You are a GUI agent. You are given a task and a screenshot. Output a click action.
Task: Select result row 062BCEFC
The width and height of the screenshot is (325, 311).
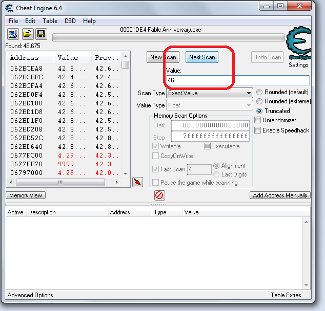64,77
